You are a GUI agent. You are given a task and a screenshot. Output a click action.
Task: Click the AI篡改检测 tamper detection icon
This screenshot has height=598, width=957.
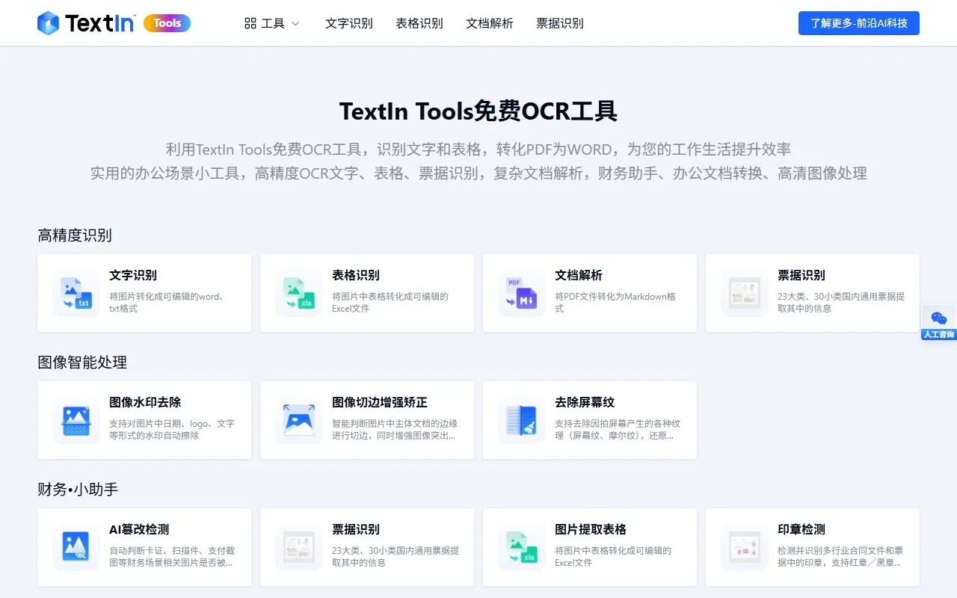75,546
